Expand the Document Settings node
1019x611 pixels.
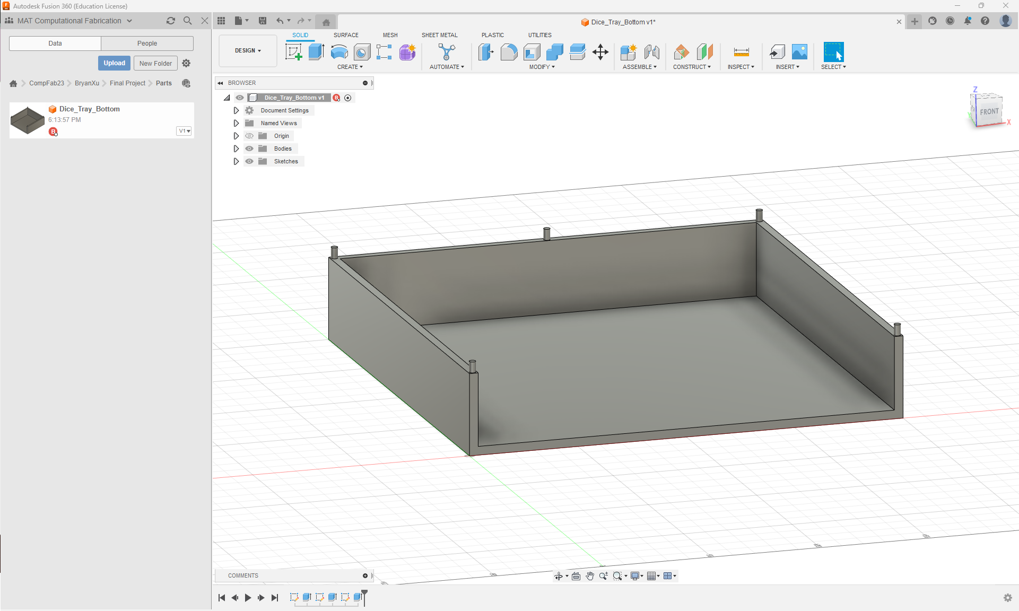tap(236, 110)
